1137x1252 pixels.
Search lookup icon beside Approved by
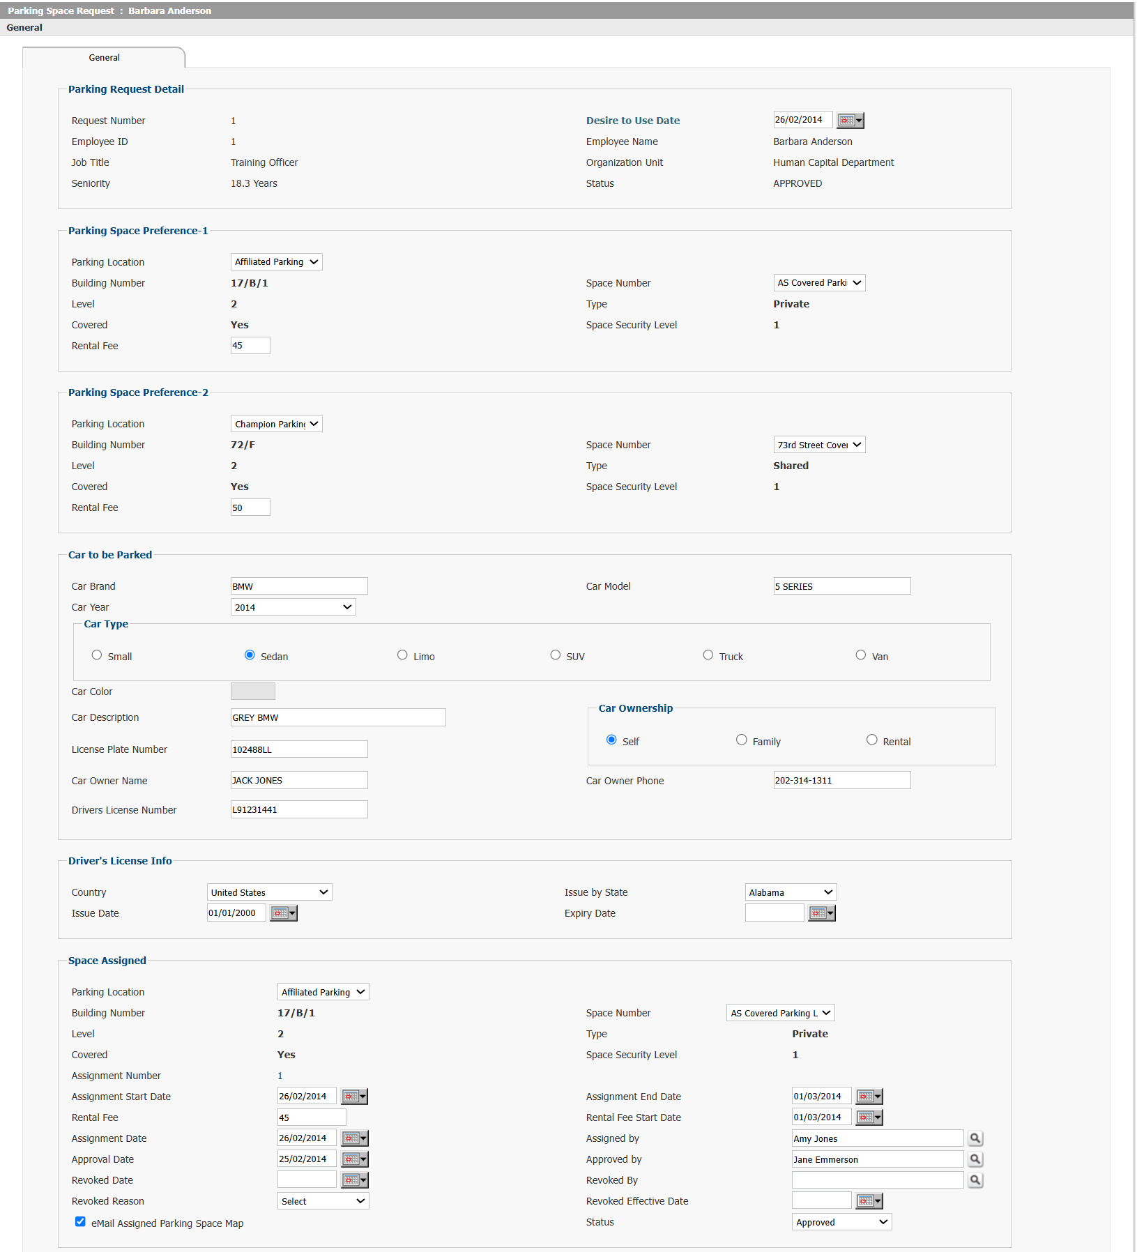975,1159
